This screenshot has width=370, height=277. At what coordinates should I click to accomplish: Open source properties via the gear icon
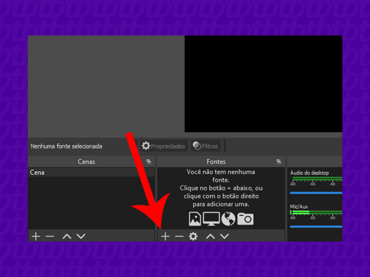[x=193, y=236]
